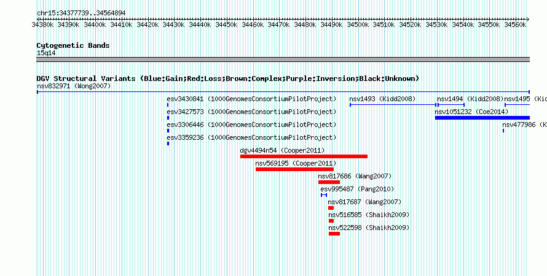The height and width of the screenshot is (276, 547).
Task: Click the nsv1495 variant label
Action: pyautogui.click(x=525, y=99)
